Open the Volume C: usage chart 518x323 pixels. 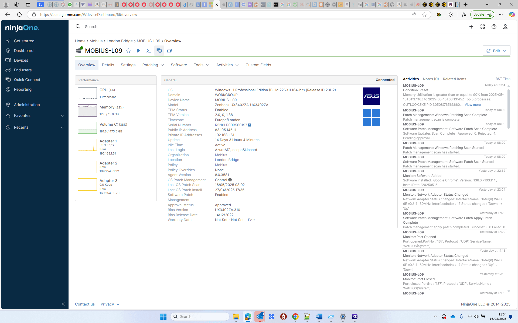point(87,128)
